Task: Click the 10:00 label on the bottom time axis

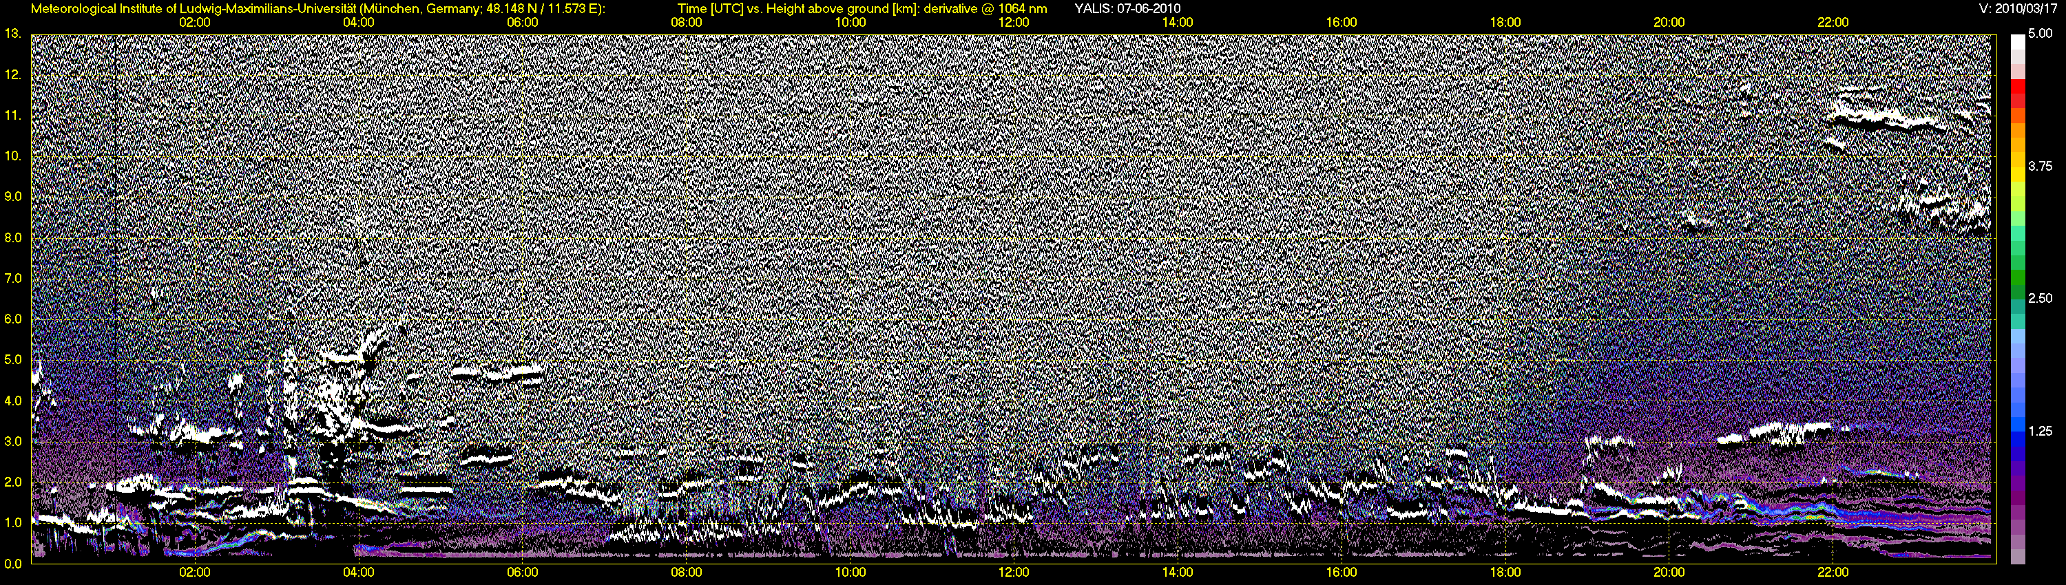Action: 850,572
